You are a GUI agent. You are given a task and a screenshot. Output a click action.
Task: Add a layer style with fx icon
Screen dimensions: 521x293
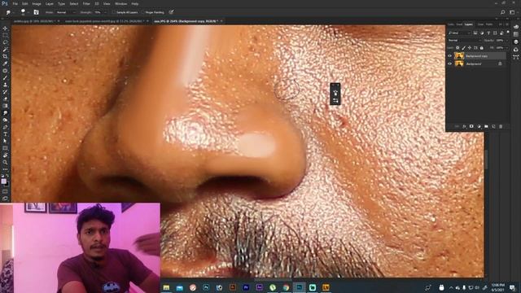464,127
